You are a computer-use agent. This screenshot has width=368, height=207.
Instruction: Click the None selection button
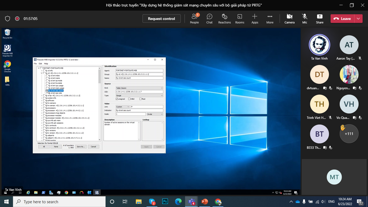[56, 147]
